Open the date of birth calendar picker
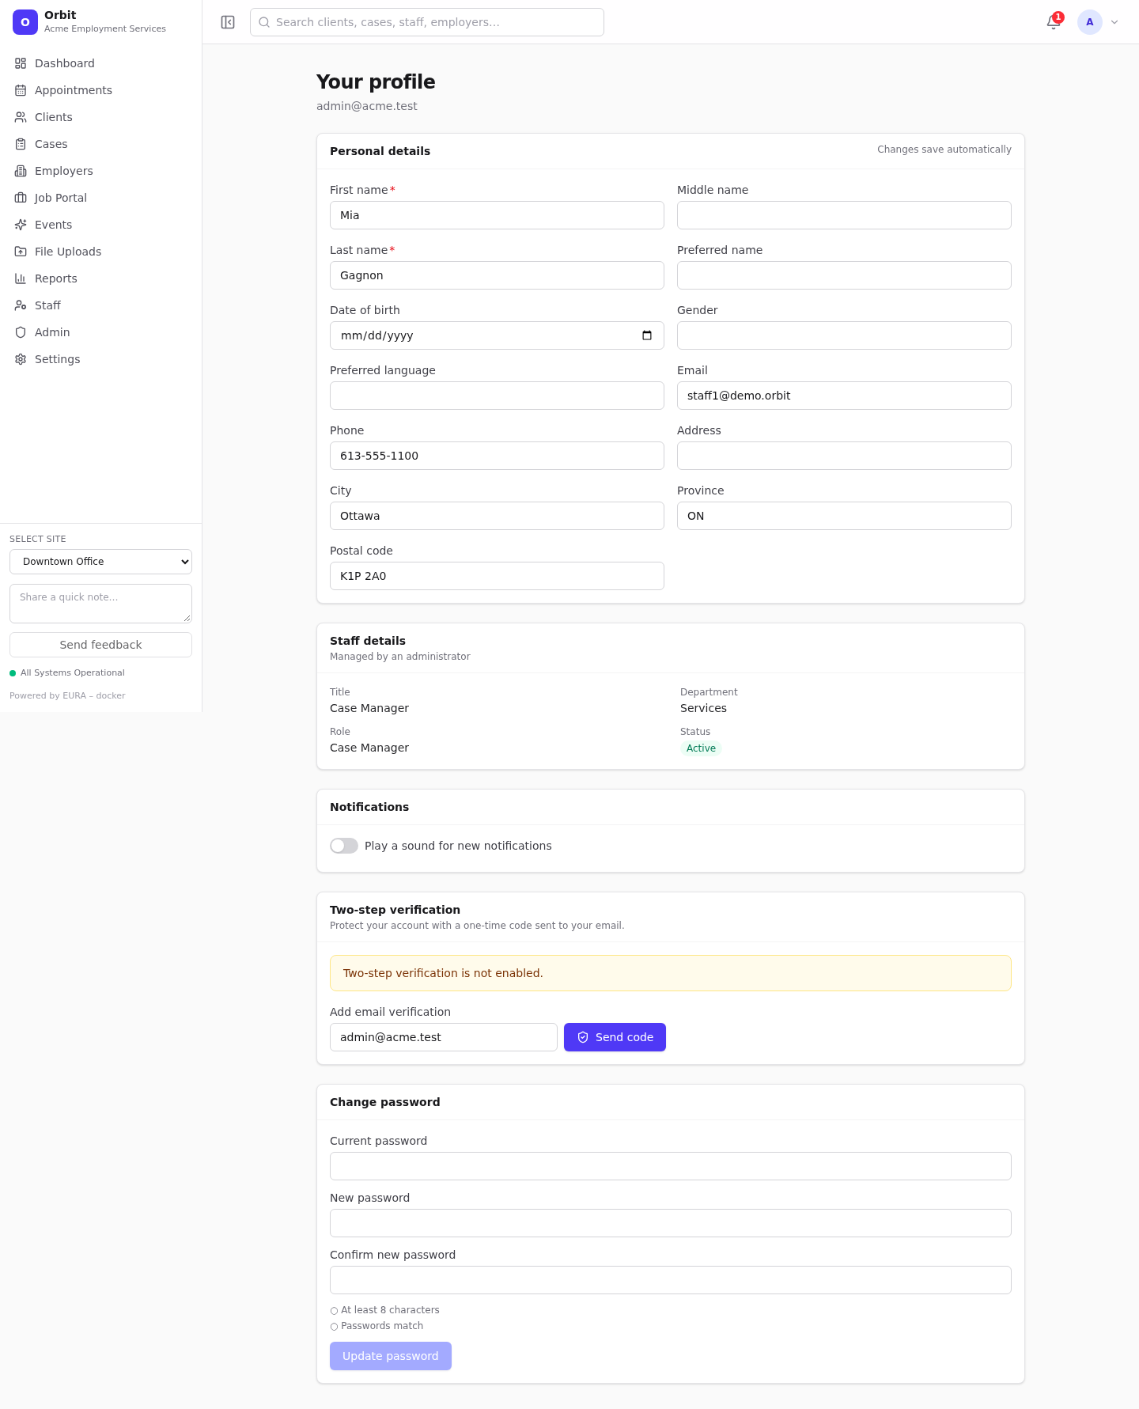Screen dimensions: 1139x1409 (x=647, y=335)
